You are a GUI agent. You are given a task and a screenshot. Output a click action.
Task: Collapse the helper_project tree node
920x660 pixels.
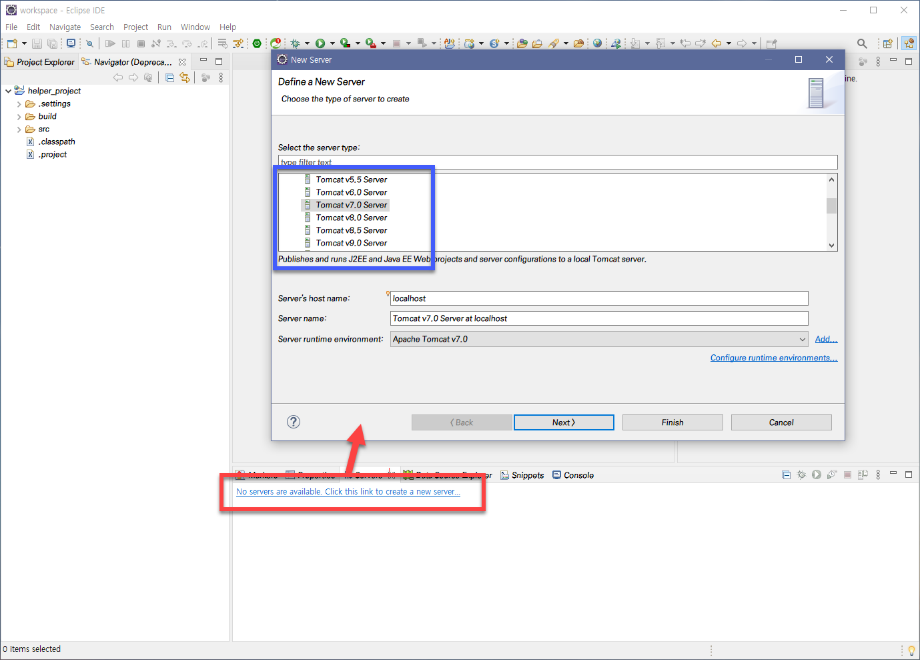(8, 91)
